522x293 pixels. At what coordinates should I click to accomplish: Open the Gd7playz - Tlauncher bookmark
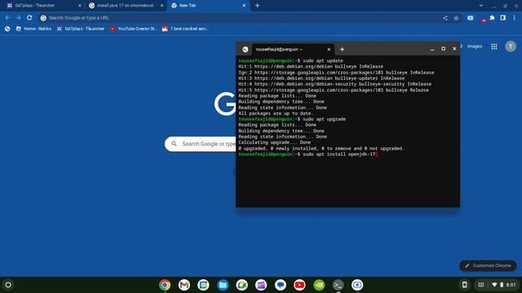coord(81,29)
